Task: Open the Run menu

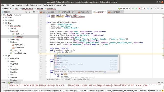Action: 40,5
